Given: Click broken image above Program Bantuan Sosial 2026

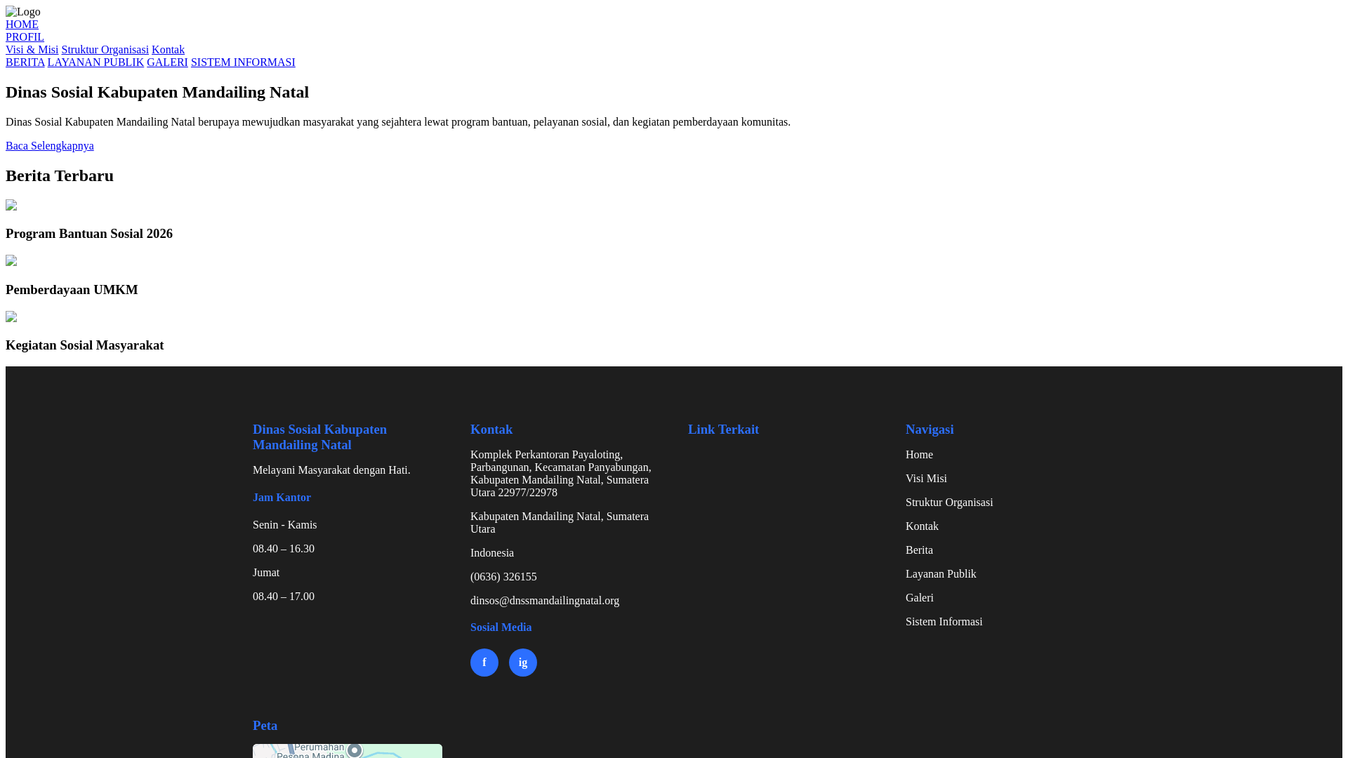Looking at the screenshot, I should point(11,206).
